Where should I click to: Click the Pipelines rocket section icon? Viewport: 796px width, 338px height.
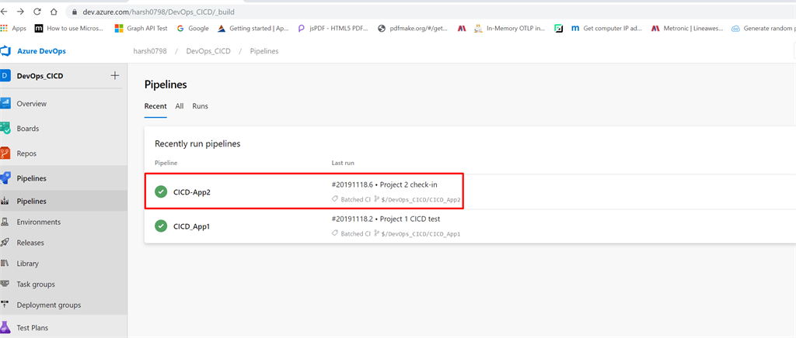(5, 178)
